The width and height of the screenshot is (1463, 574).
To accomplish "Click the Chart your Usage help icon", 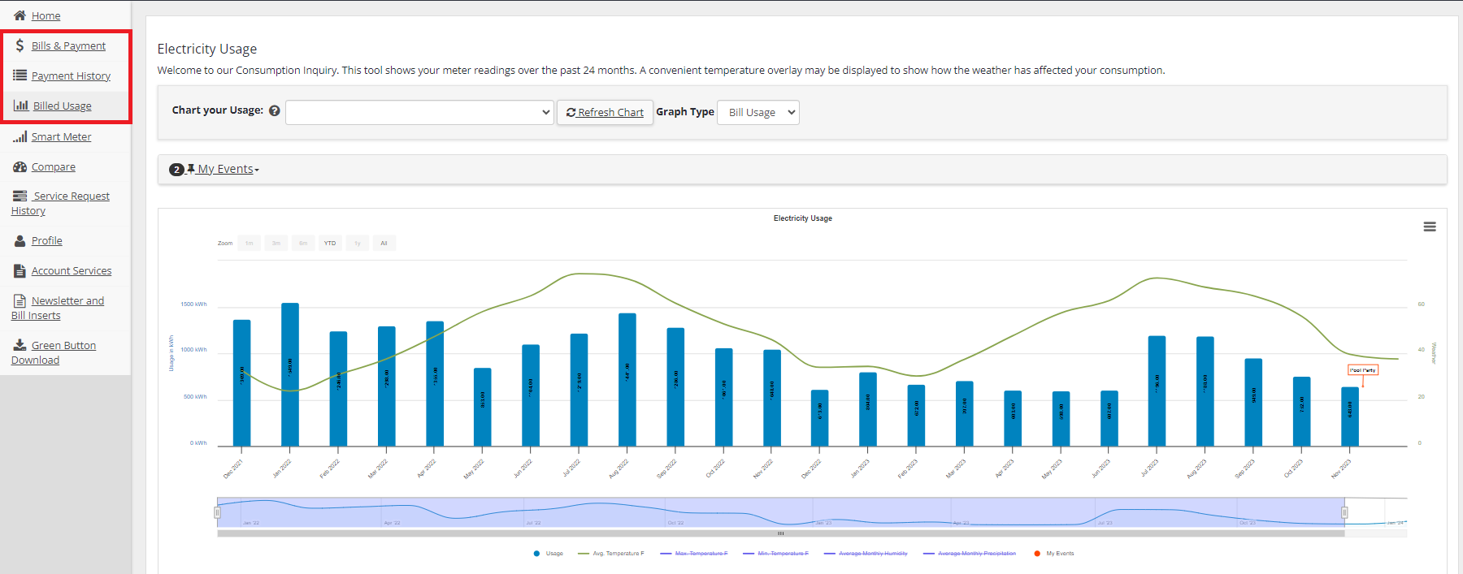I will [275, 111].
